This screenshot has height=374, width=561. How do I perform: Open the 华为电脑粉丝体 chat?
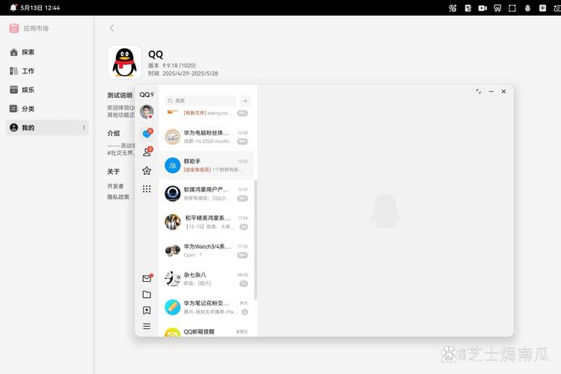pos(206,137)
